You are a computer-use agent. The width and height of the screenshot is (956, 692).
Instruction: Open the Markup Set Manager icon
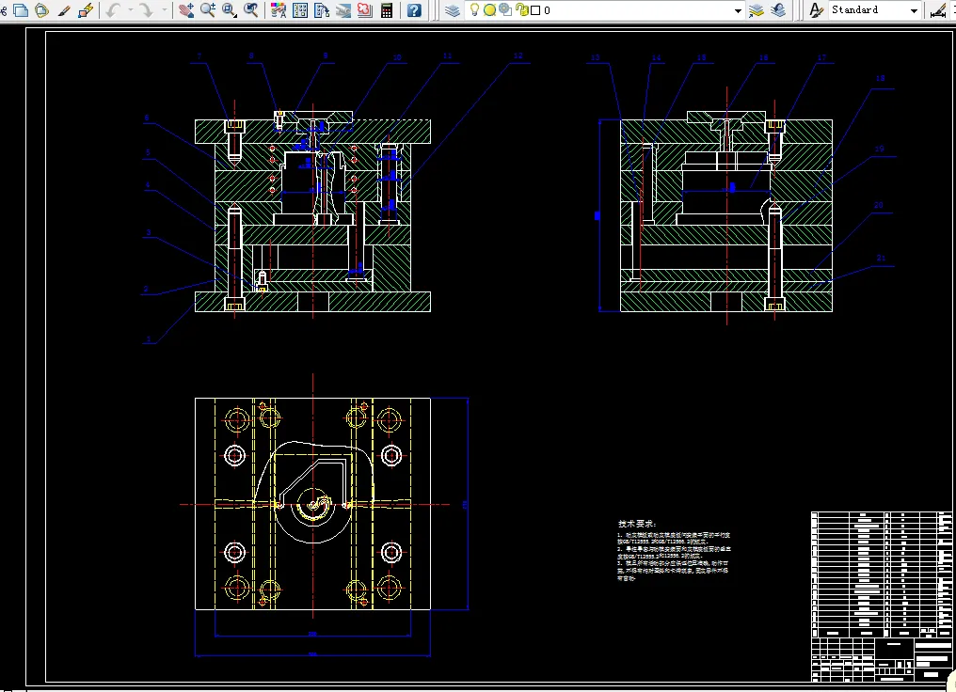(364, 9)
